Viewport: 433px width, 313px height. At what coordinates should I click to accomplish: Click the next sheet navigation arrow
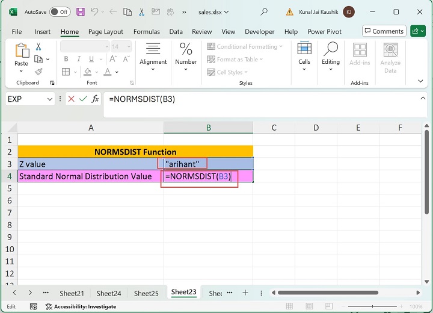(30, 293)
